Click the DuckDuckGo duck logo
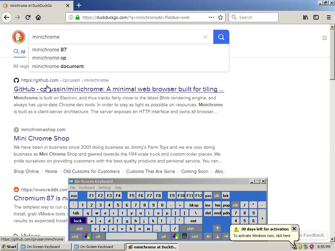Image resolution: width=335 pixels, height=251 pixels. pos(19,37)
